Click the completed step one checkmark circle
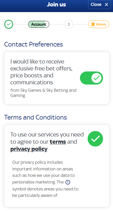Viewport: 113px width, 211px height. [9, 24]
